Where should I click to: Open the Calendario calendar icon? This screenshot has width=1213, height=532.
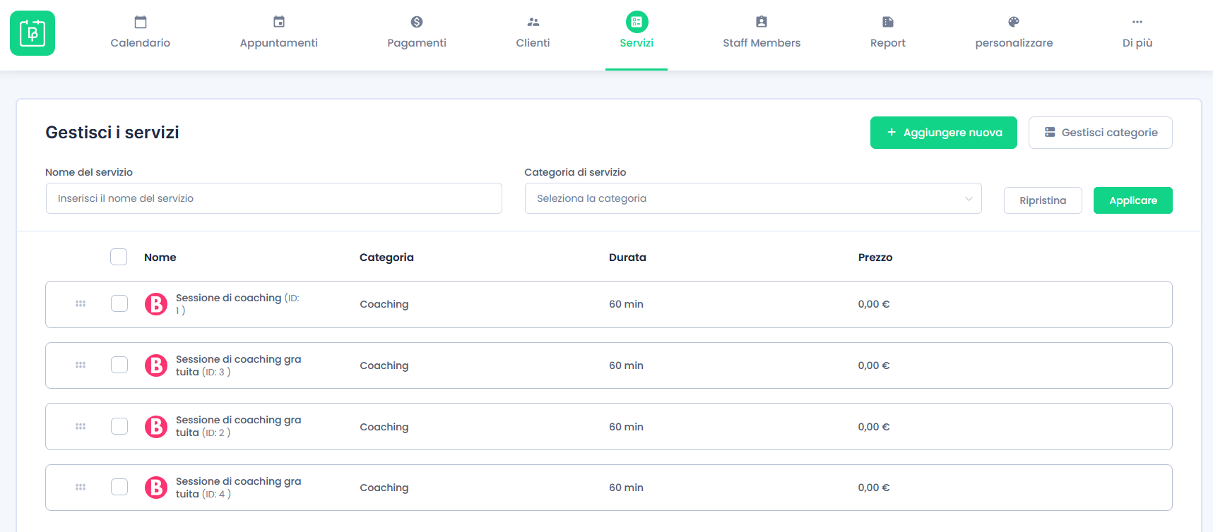point(140,22)
